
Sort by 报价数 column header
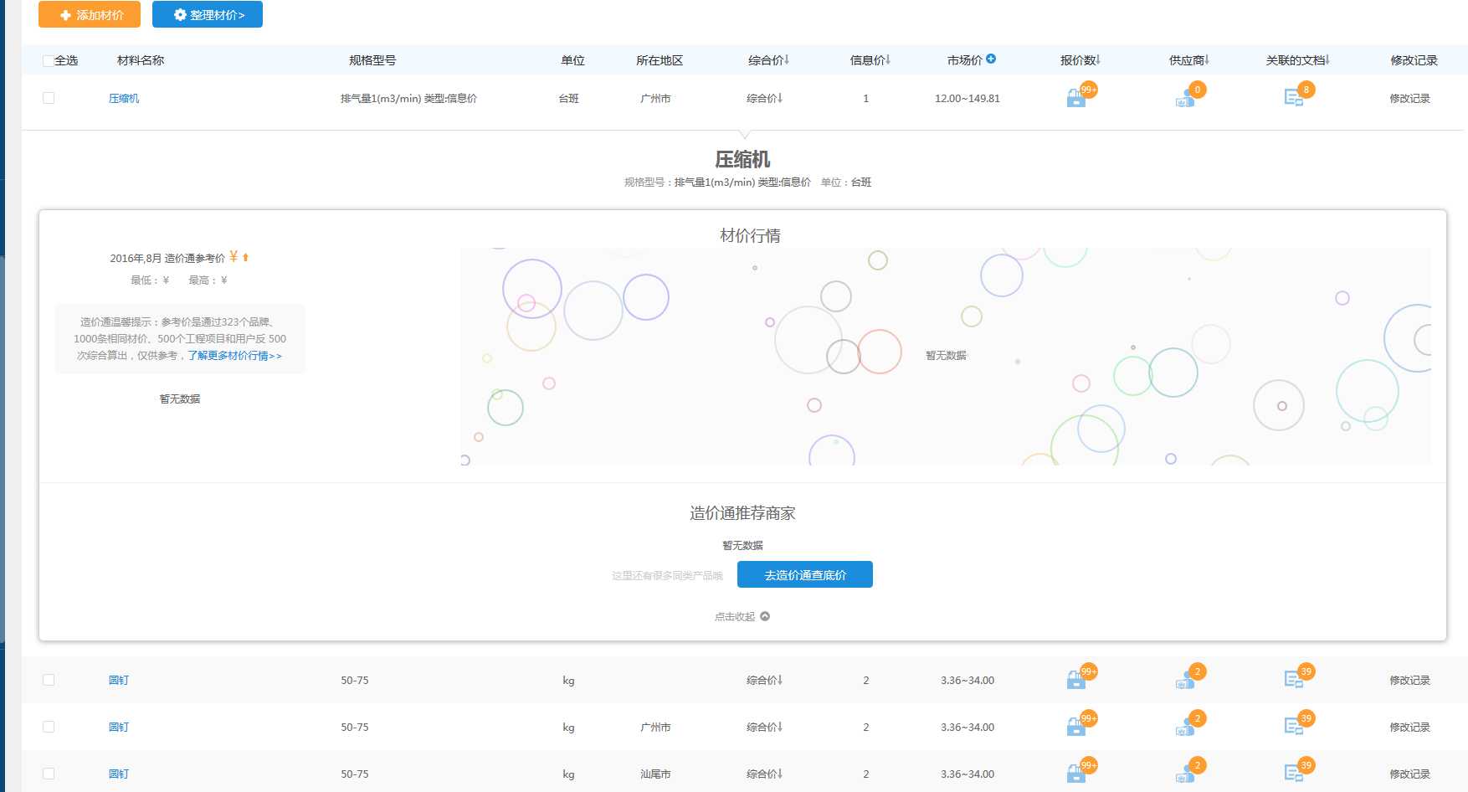[1080, 60]
